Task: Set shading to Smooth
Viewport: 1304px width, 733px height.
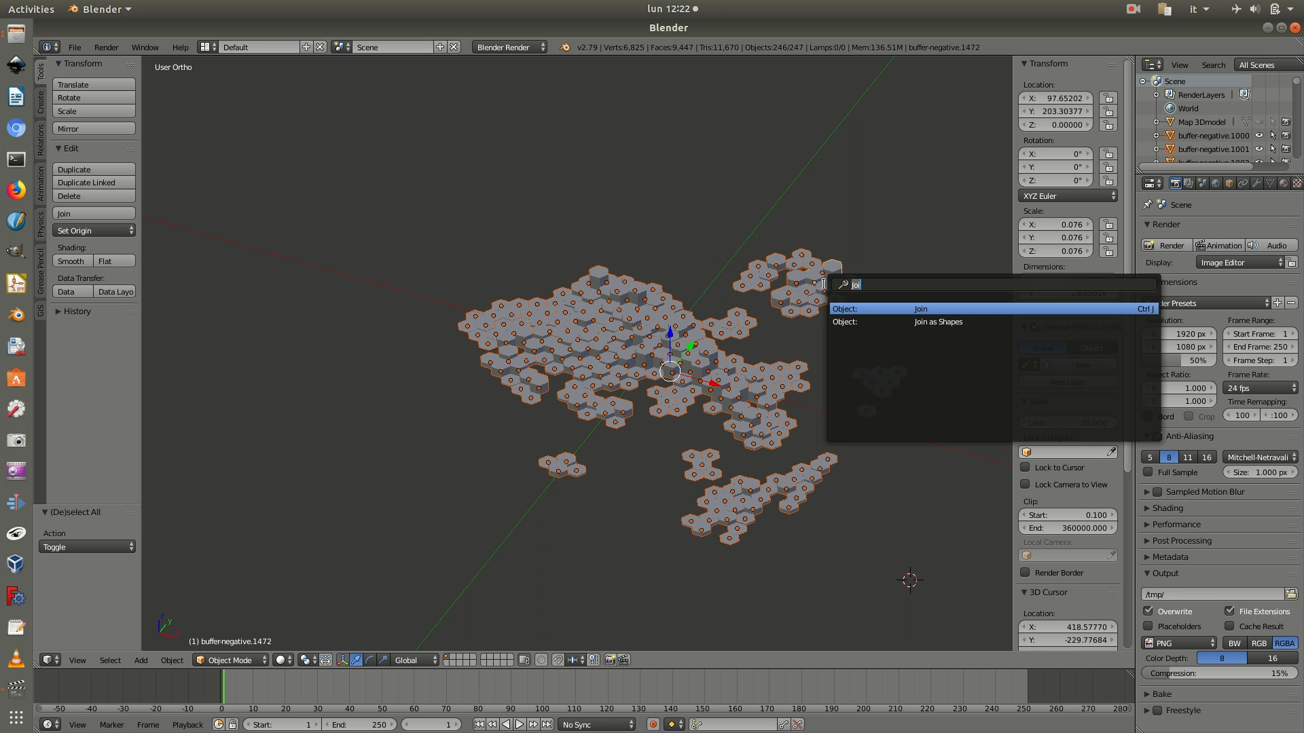Action: (x=73, y=261)
